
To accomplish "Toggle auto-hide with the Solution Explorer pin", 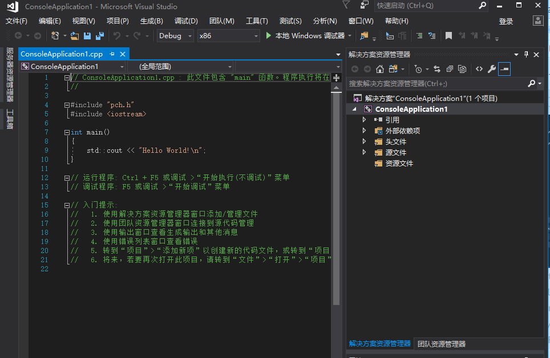I will pos(525,55).
